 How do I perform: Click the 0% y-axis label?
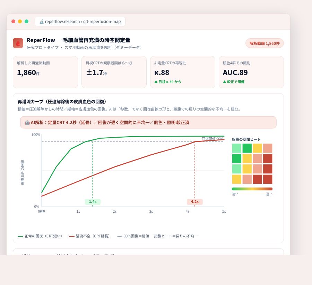37,206
